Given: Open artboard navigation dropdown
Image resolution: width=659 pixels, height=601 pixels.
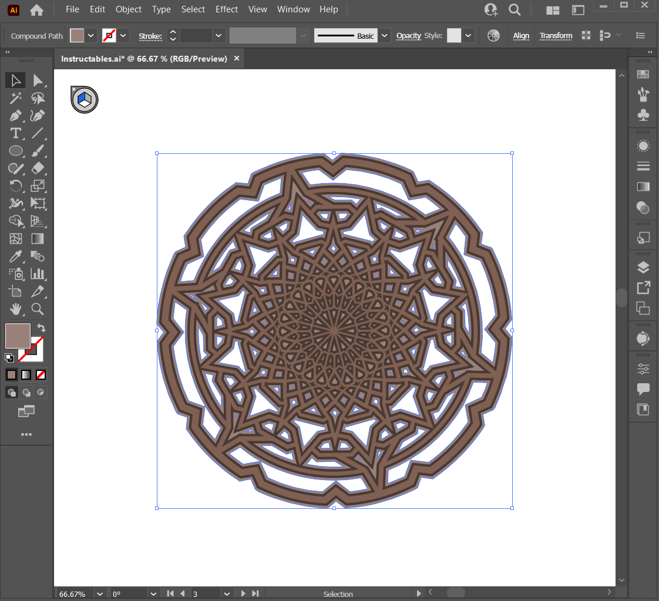Looking at the screenshot, I should coord(227,594).
